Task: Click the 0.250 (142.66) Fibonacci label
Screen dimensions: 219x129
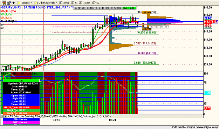Action: pos(147,33)
